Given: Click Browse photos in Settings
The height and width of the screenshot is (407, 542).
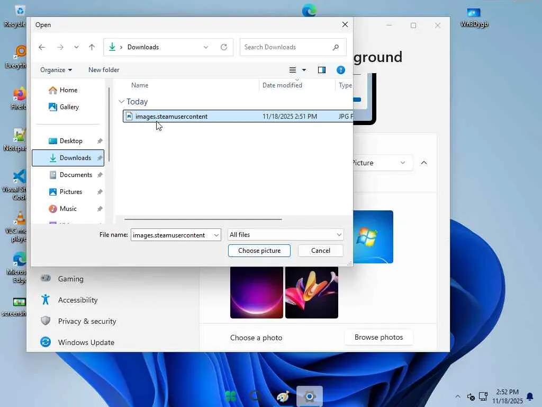Looking at the screenshot, I should pyautogui.click(x=379, y=337).
